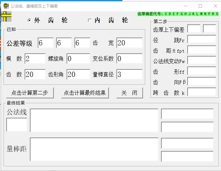Click the 关闭 button

click(x=130, y=93)
